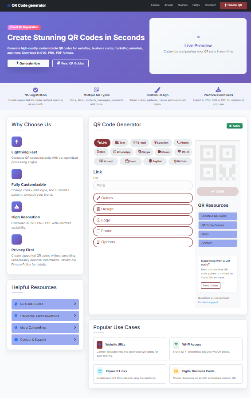Image resolution: width=251 pixels, height=398 pixels.
Task: Click the Website URLs link icon
Action: pos(100,345)
